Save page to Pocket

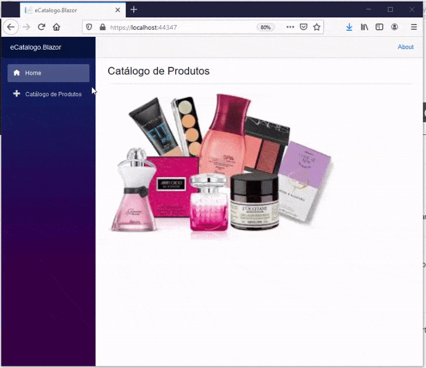304,27
